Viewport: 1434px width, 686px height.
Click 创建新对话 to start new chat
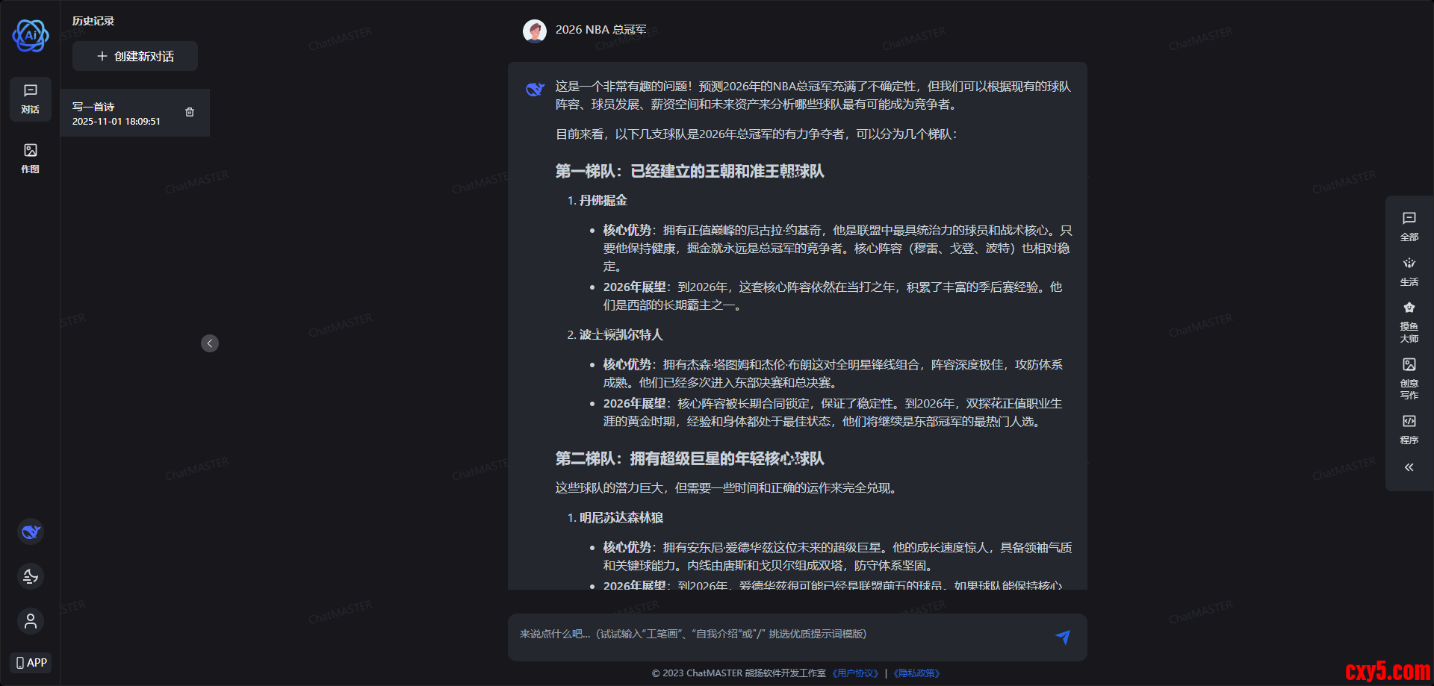point(134,55)
